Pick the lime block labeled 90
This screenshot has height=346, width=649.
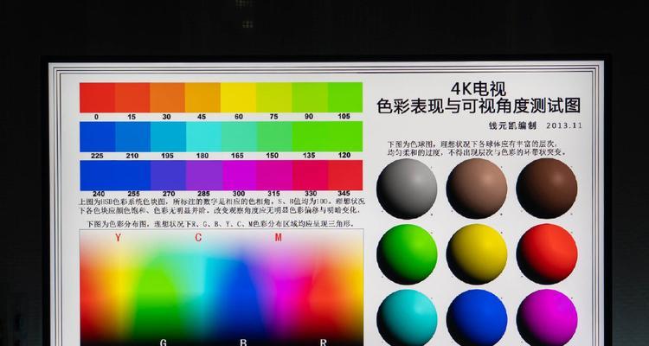click(x=310, y=98)
